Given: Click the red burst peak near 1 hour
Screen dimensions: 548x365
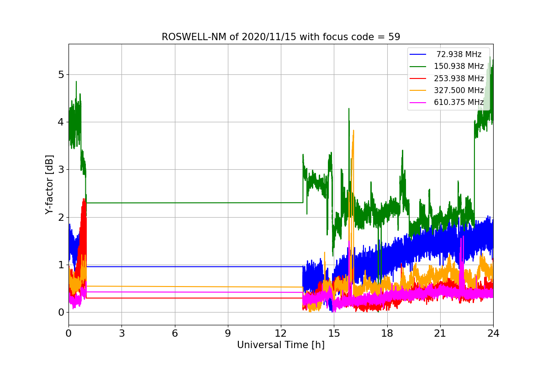Looking at the screenshot, I should pos(84,199).
